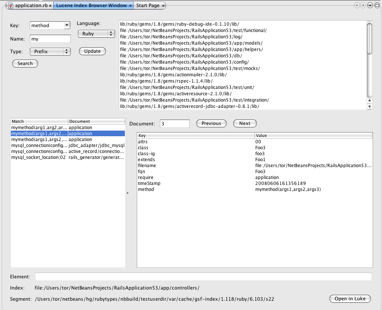Select the class row with value Foo3

[255, 148]
